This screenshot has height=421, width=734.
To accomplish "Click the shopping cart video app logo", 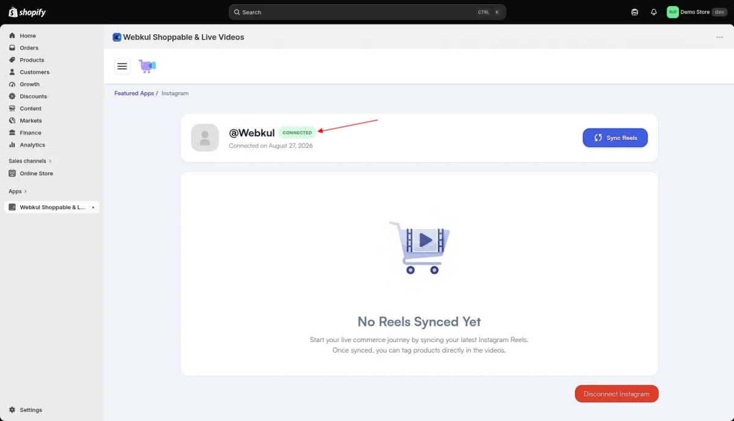I will pos(147,66).
